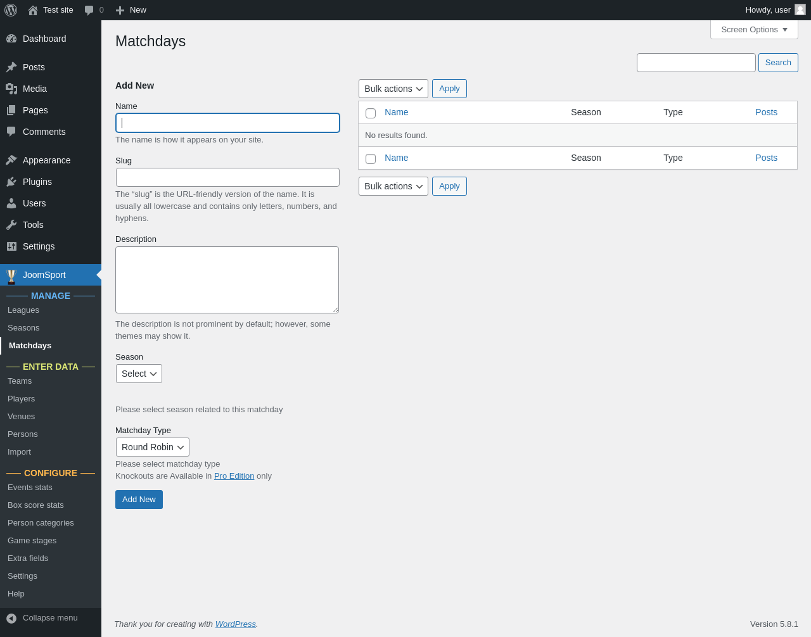Click Howdy, user account text

768,10
